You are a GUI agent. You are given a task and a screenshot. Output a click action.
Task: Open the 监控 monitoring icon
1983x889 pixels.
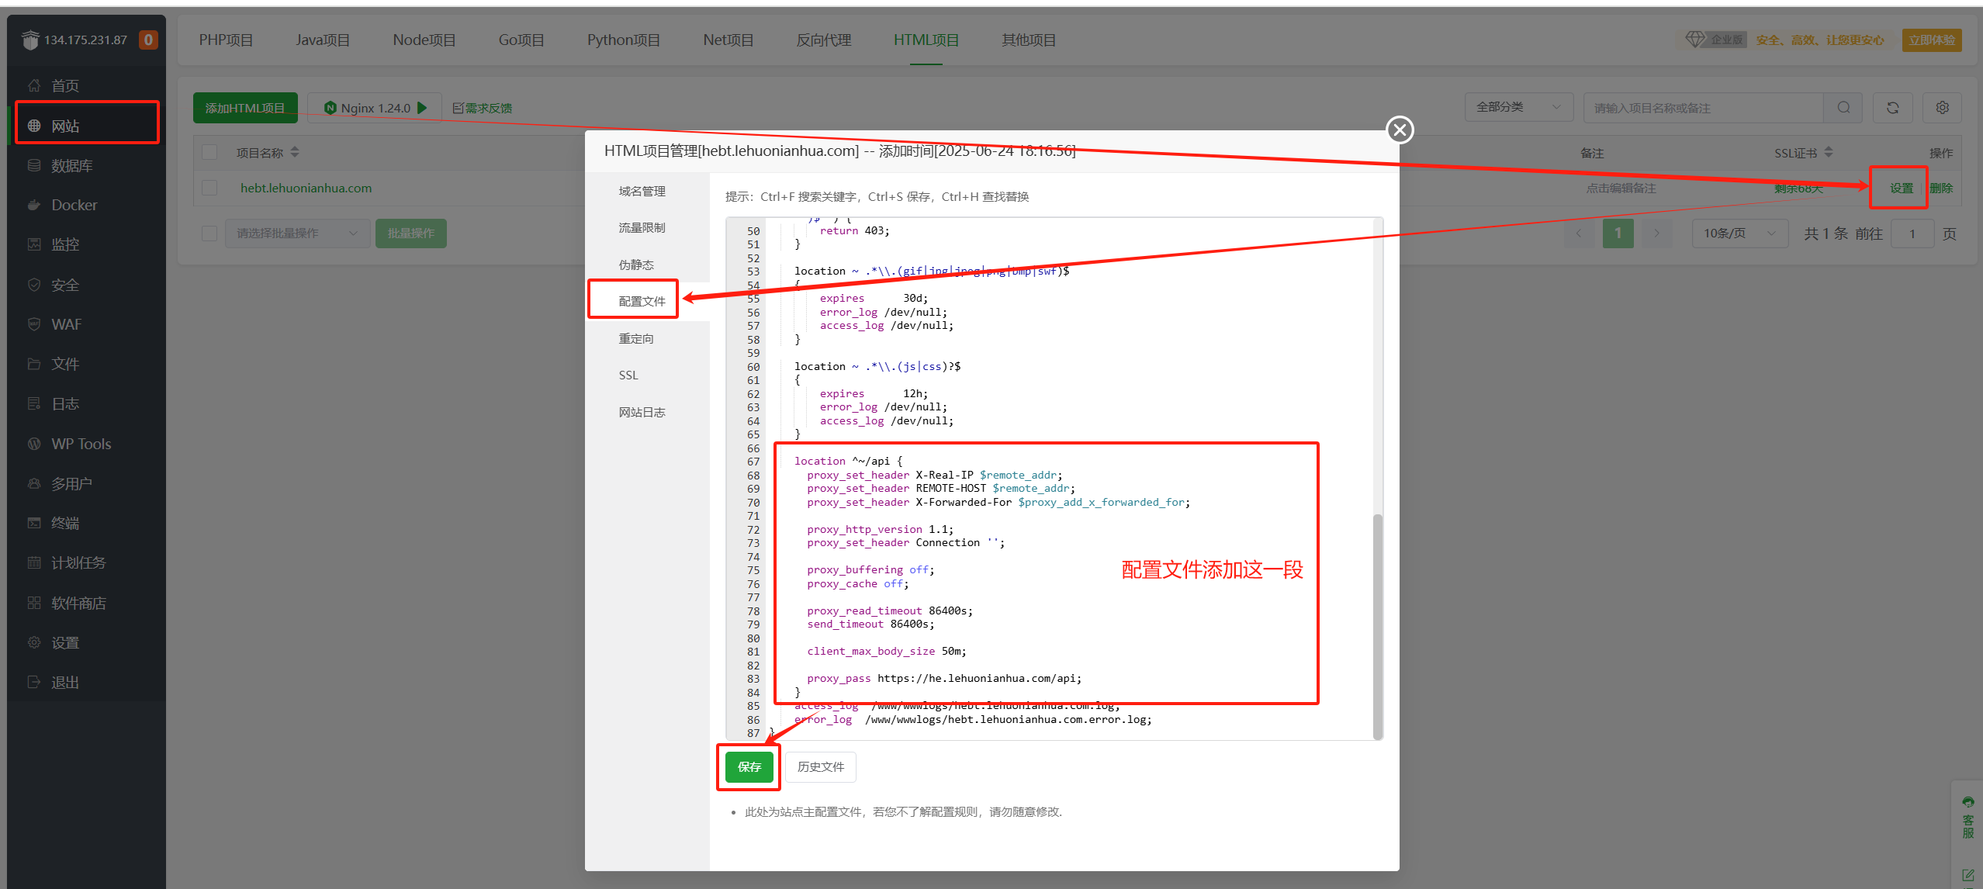pyautogui.click(x=34, y=244)
